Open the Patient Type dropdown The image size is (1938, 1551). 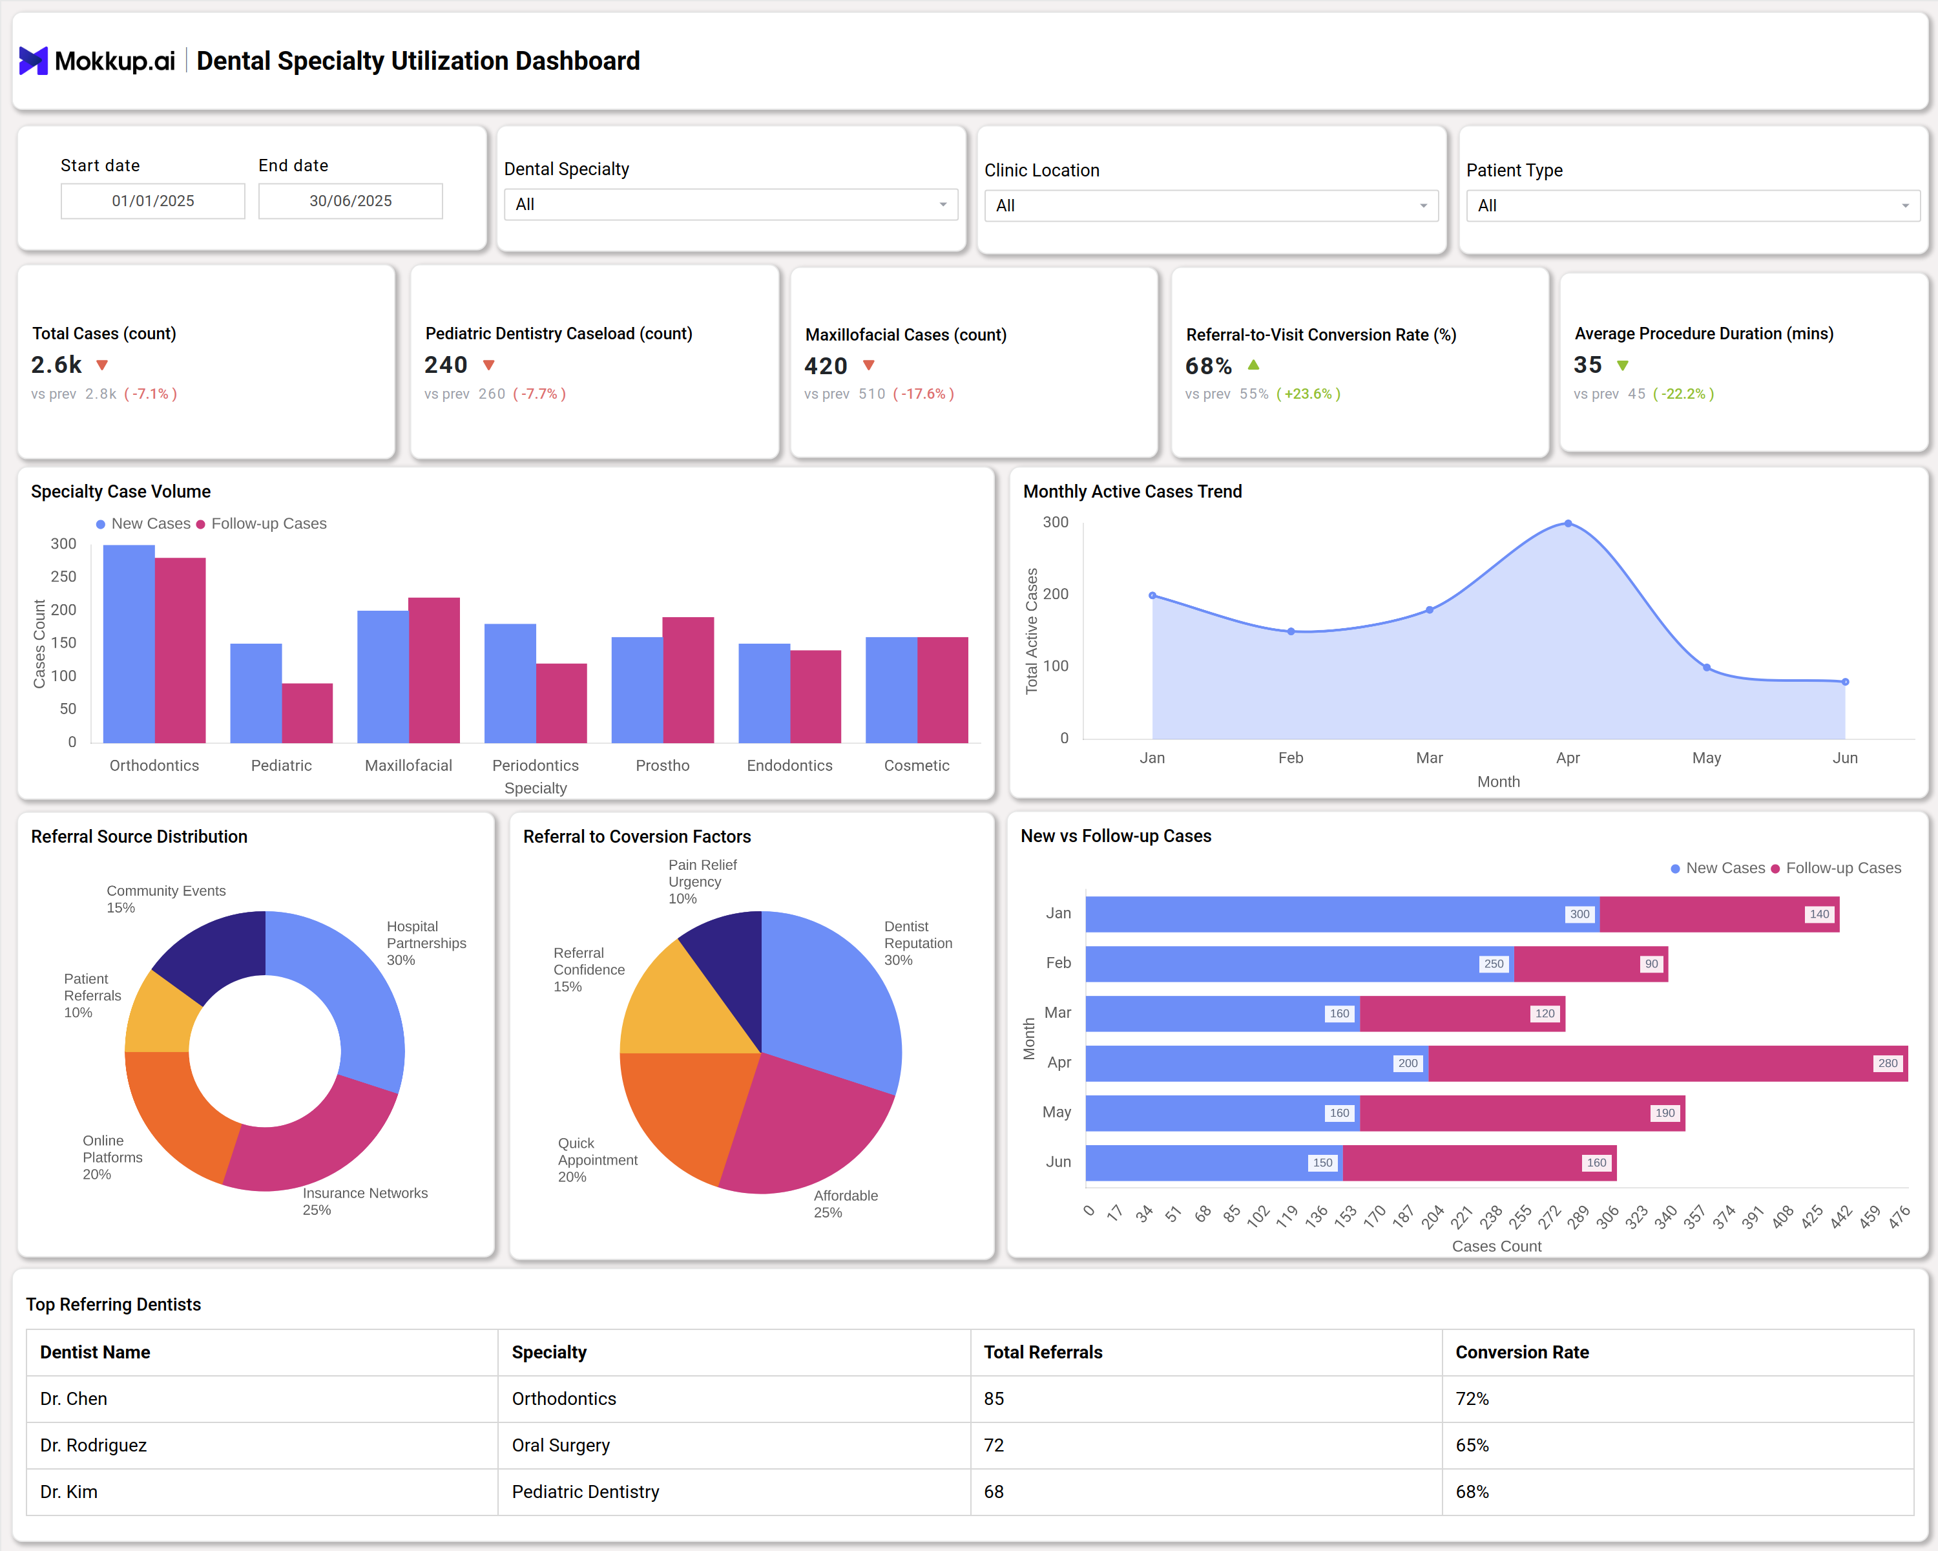click(1693, 206)
